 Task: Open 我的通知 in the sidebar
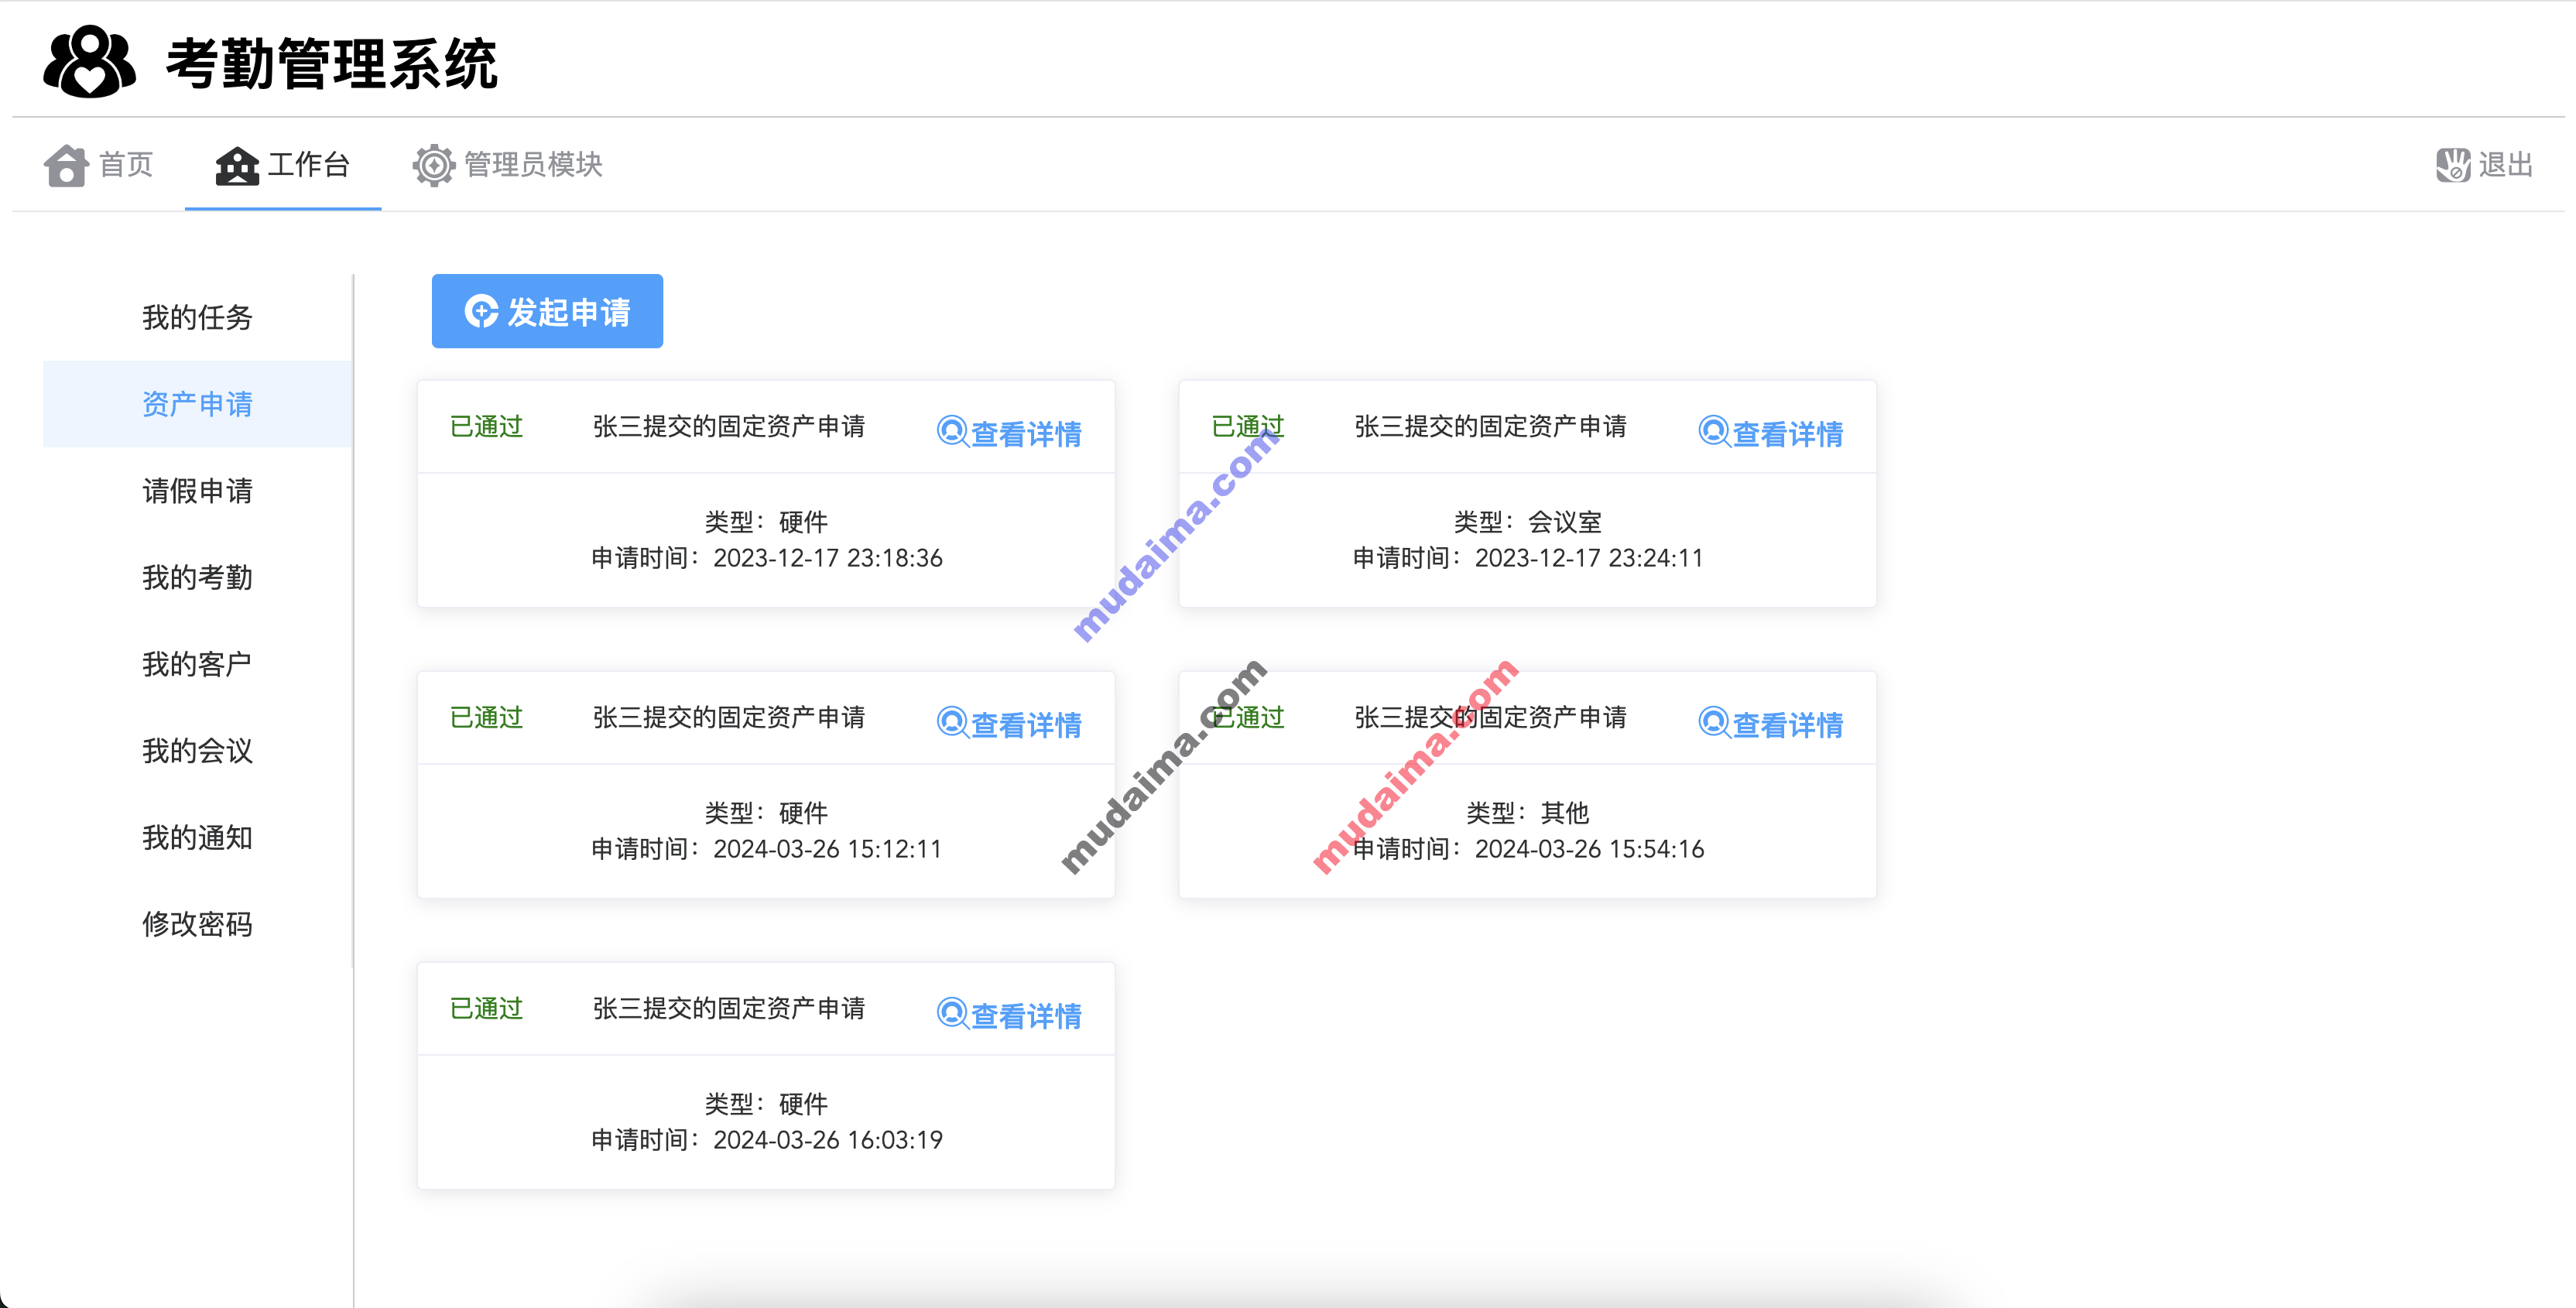click(197, 837)
